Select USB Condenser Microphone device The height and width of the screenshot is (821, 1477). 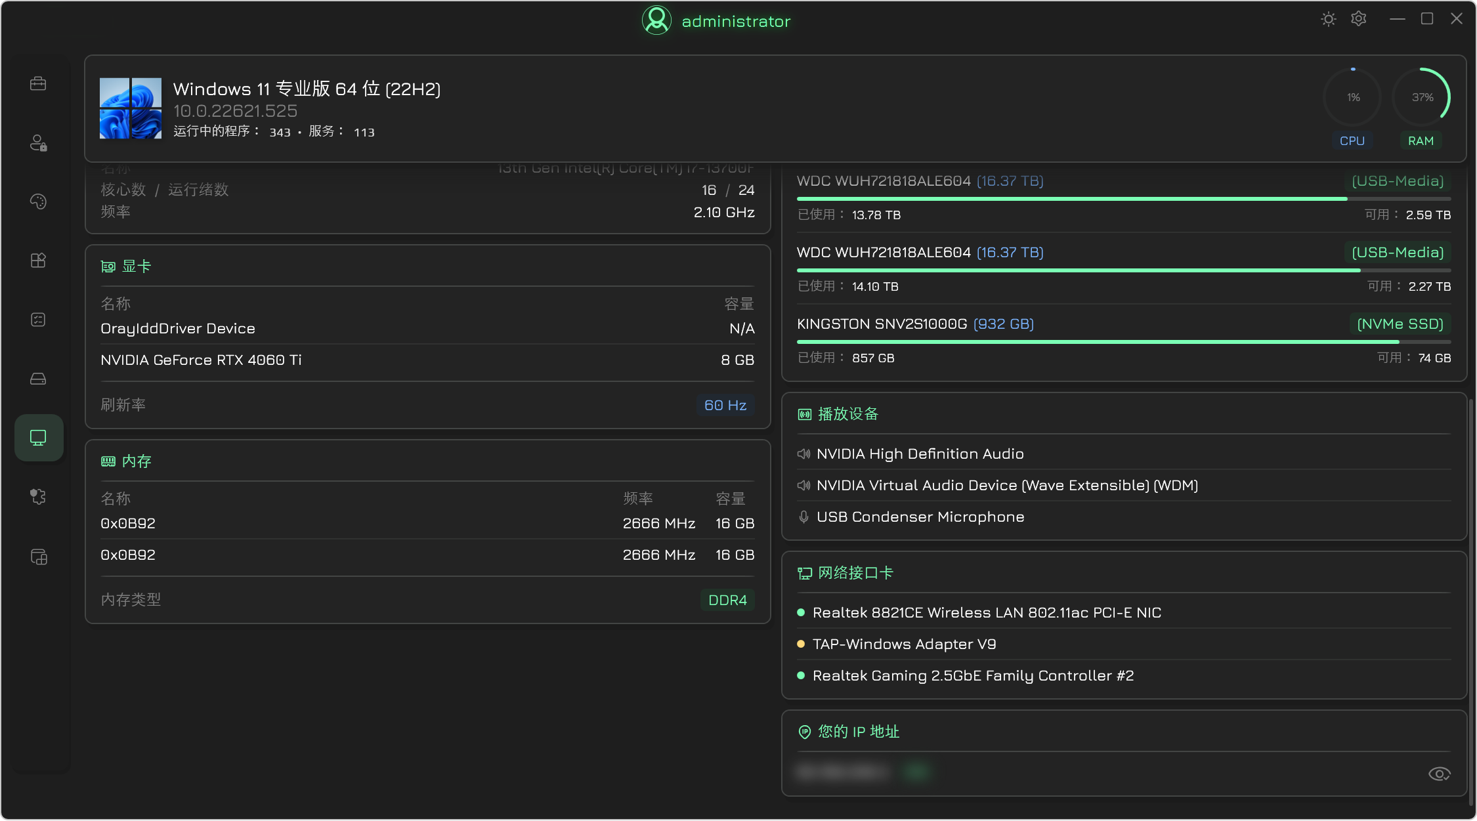click(920, 516)
